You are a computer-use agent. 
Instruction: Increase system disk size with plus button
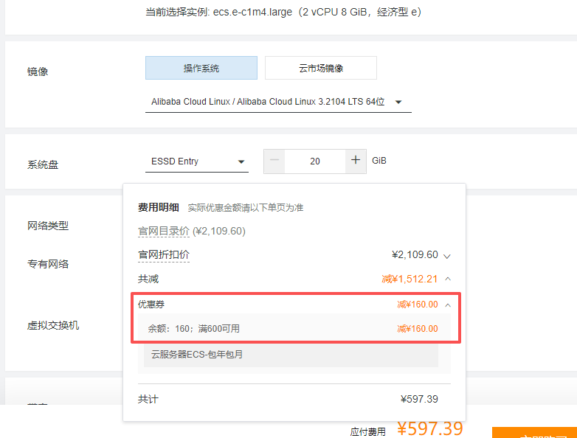pyautogui.click(x=356, y=161)
